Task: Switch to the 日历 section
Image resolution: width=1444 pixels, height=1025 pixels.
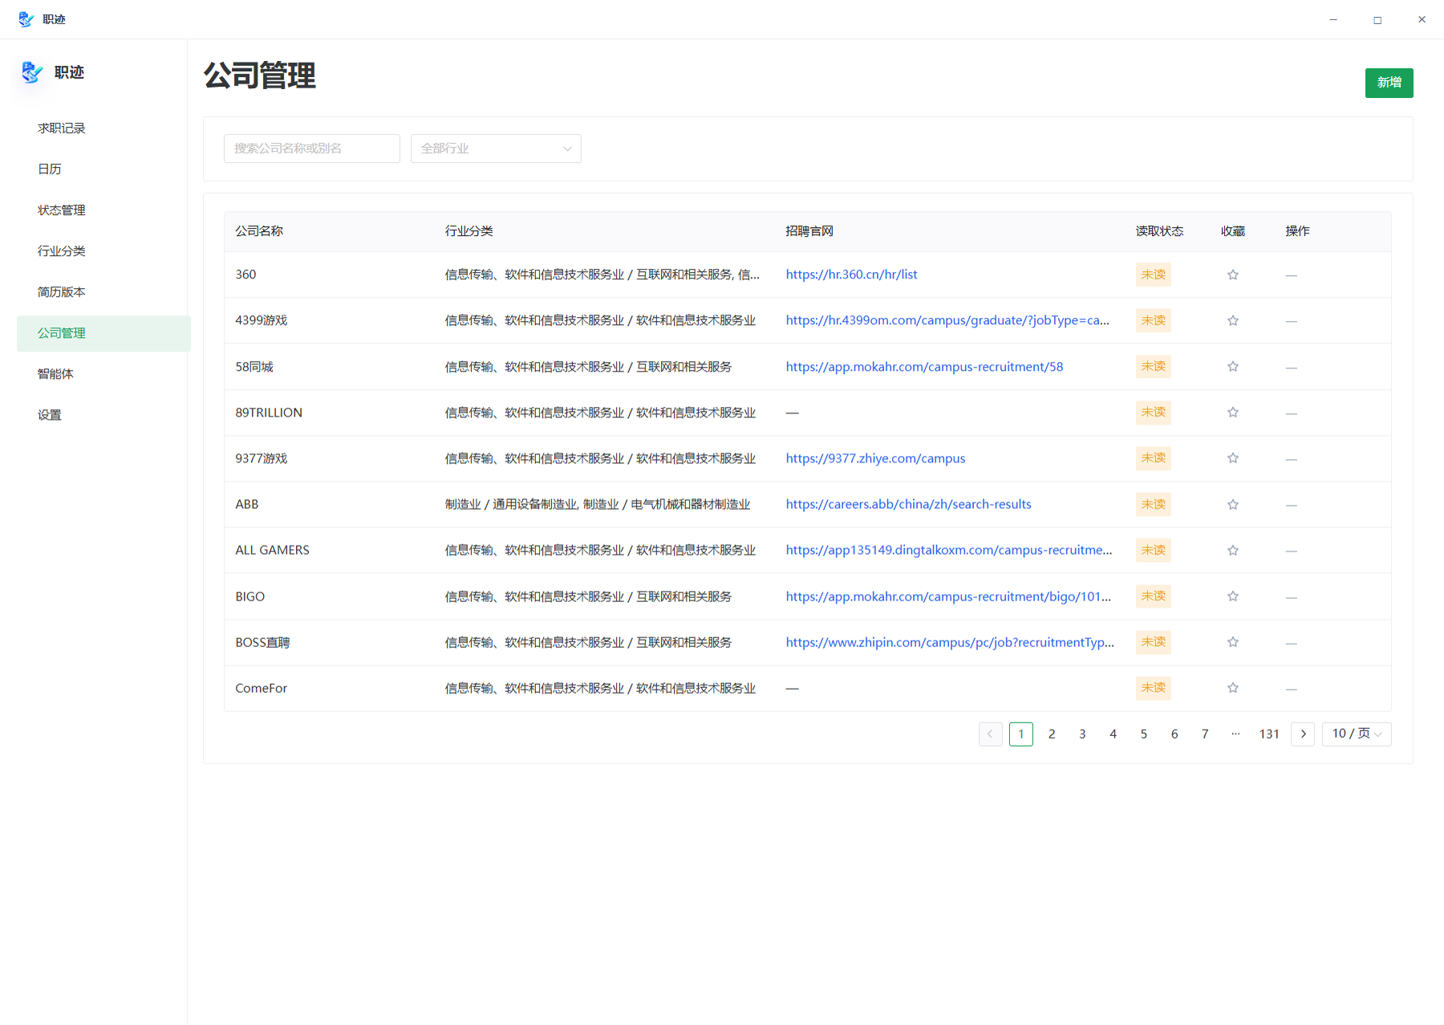Action: coord(103,169)
